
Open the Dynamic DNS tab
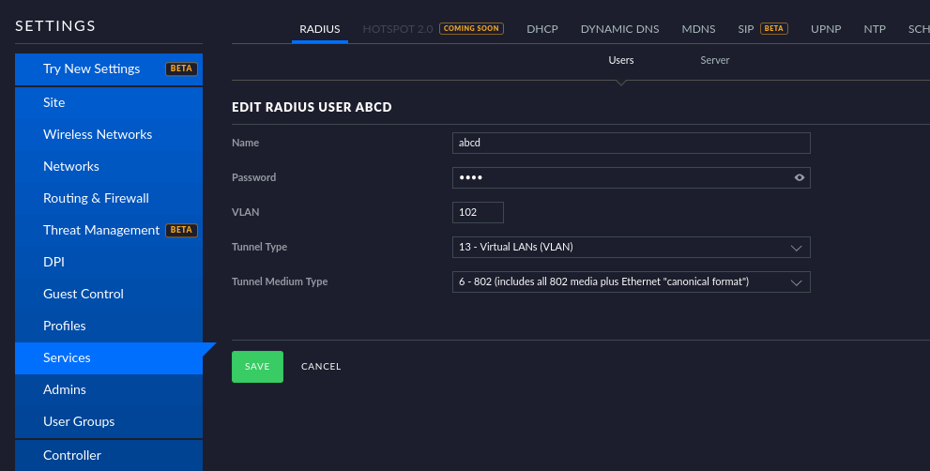pyautogui.click(x=619, y=29)
